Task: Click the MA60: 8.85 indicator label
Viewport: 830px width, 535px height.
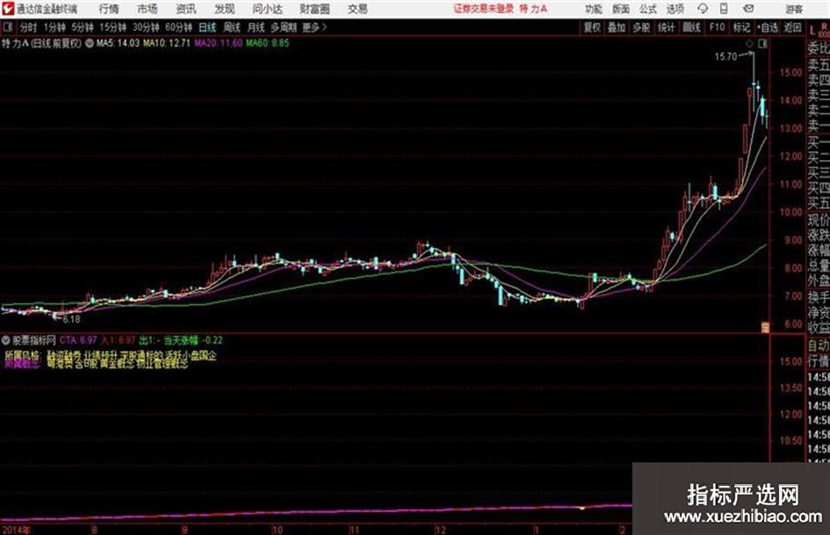Action: (268, 43)
